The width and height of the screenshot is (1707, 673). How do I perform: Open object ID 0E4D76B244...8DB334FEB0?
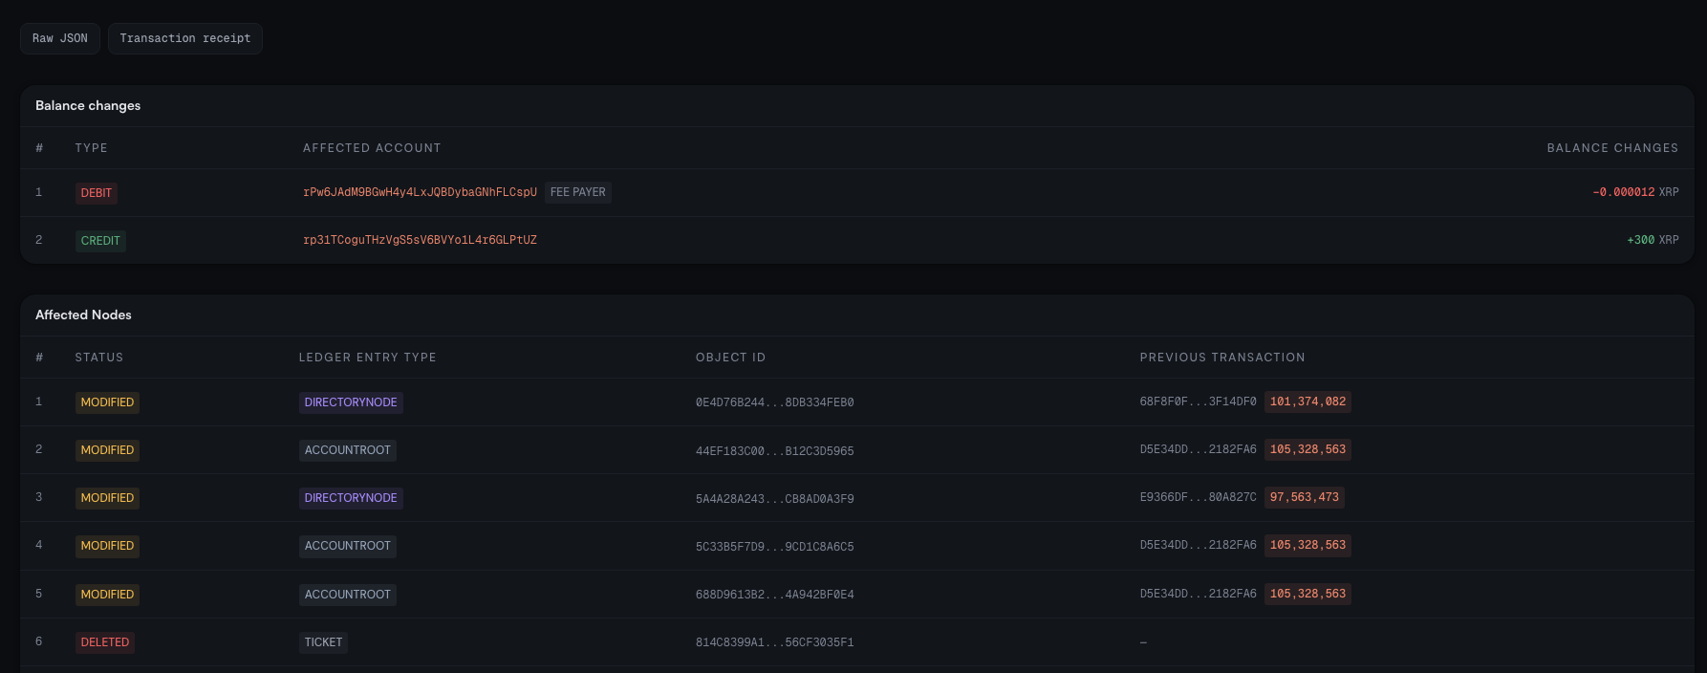pyautogui.click(x=775, y=402)
